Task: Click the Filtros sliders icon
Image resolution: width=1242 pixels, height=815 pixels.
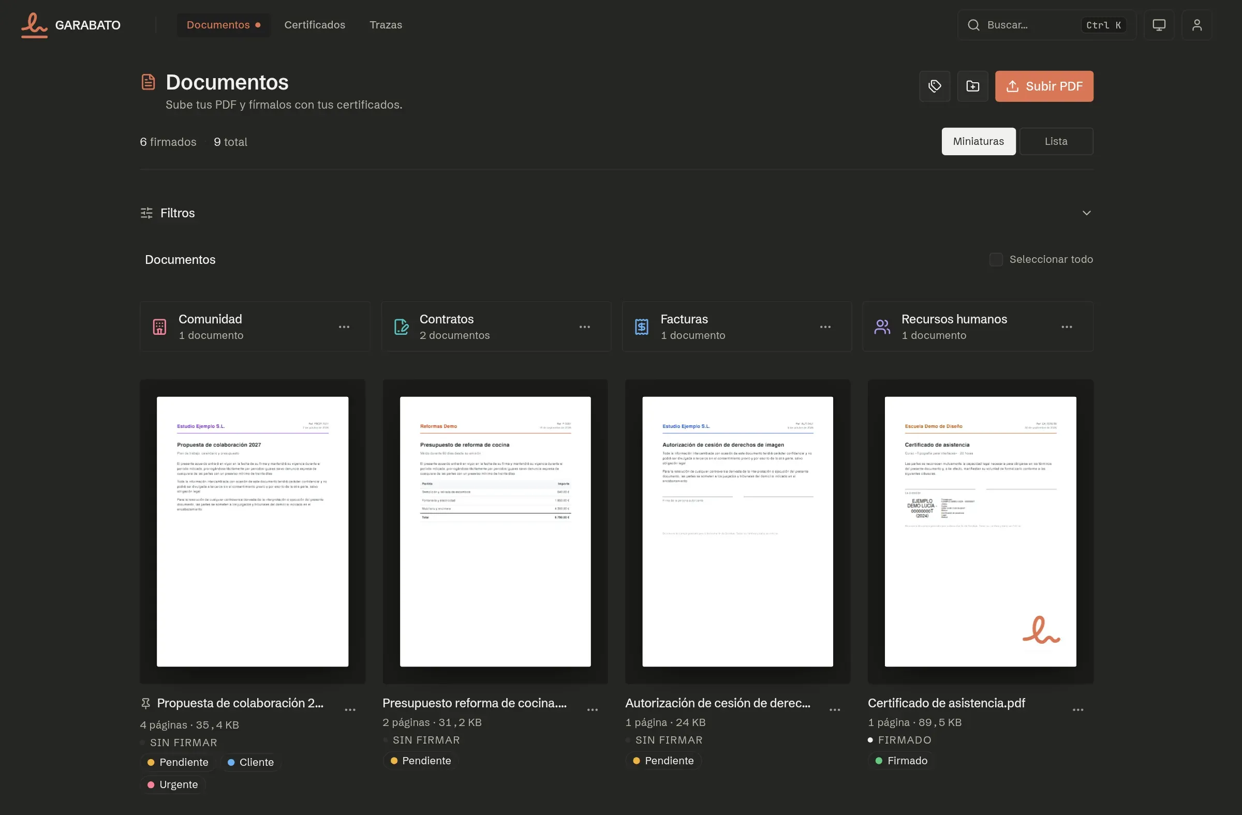Action: click(146, 213)
